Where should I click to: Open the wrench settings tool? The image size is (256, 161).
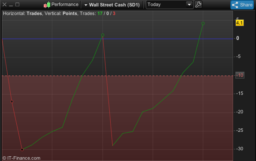[198, 4]
